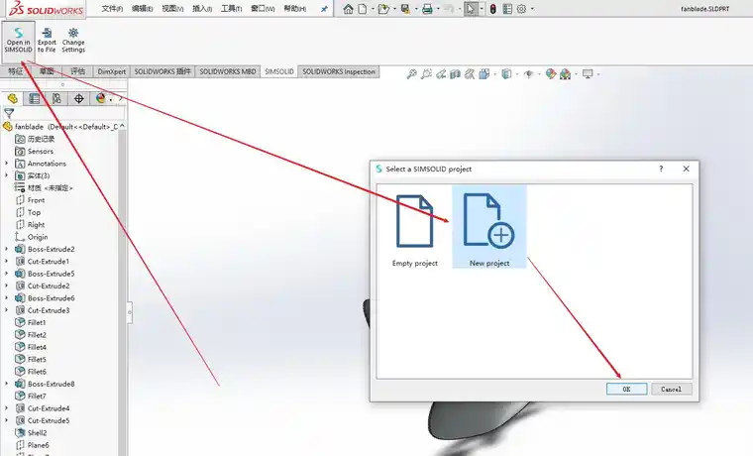
Task: Switch to PropertyManager tab icon
Action: [x=34, y=98]
